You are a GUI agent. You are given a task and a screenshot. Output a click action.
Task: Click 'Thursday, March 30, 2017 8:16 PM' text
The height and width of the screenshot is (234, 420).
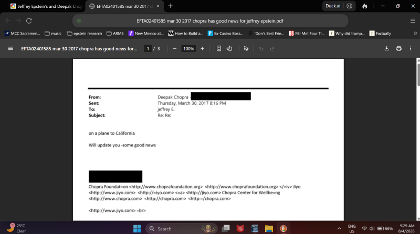click(x=192, y=103)
